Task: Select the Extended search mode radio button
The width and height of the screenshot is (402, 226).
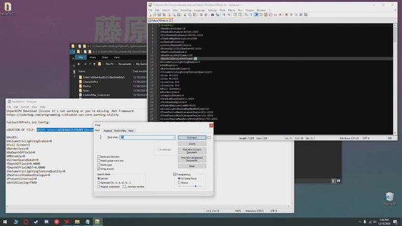Action: pyautogui.click(x=99, y=183)
